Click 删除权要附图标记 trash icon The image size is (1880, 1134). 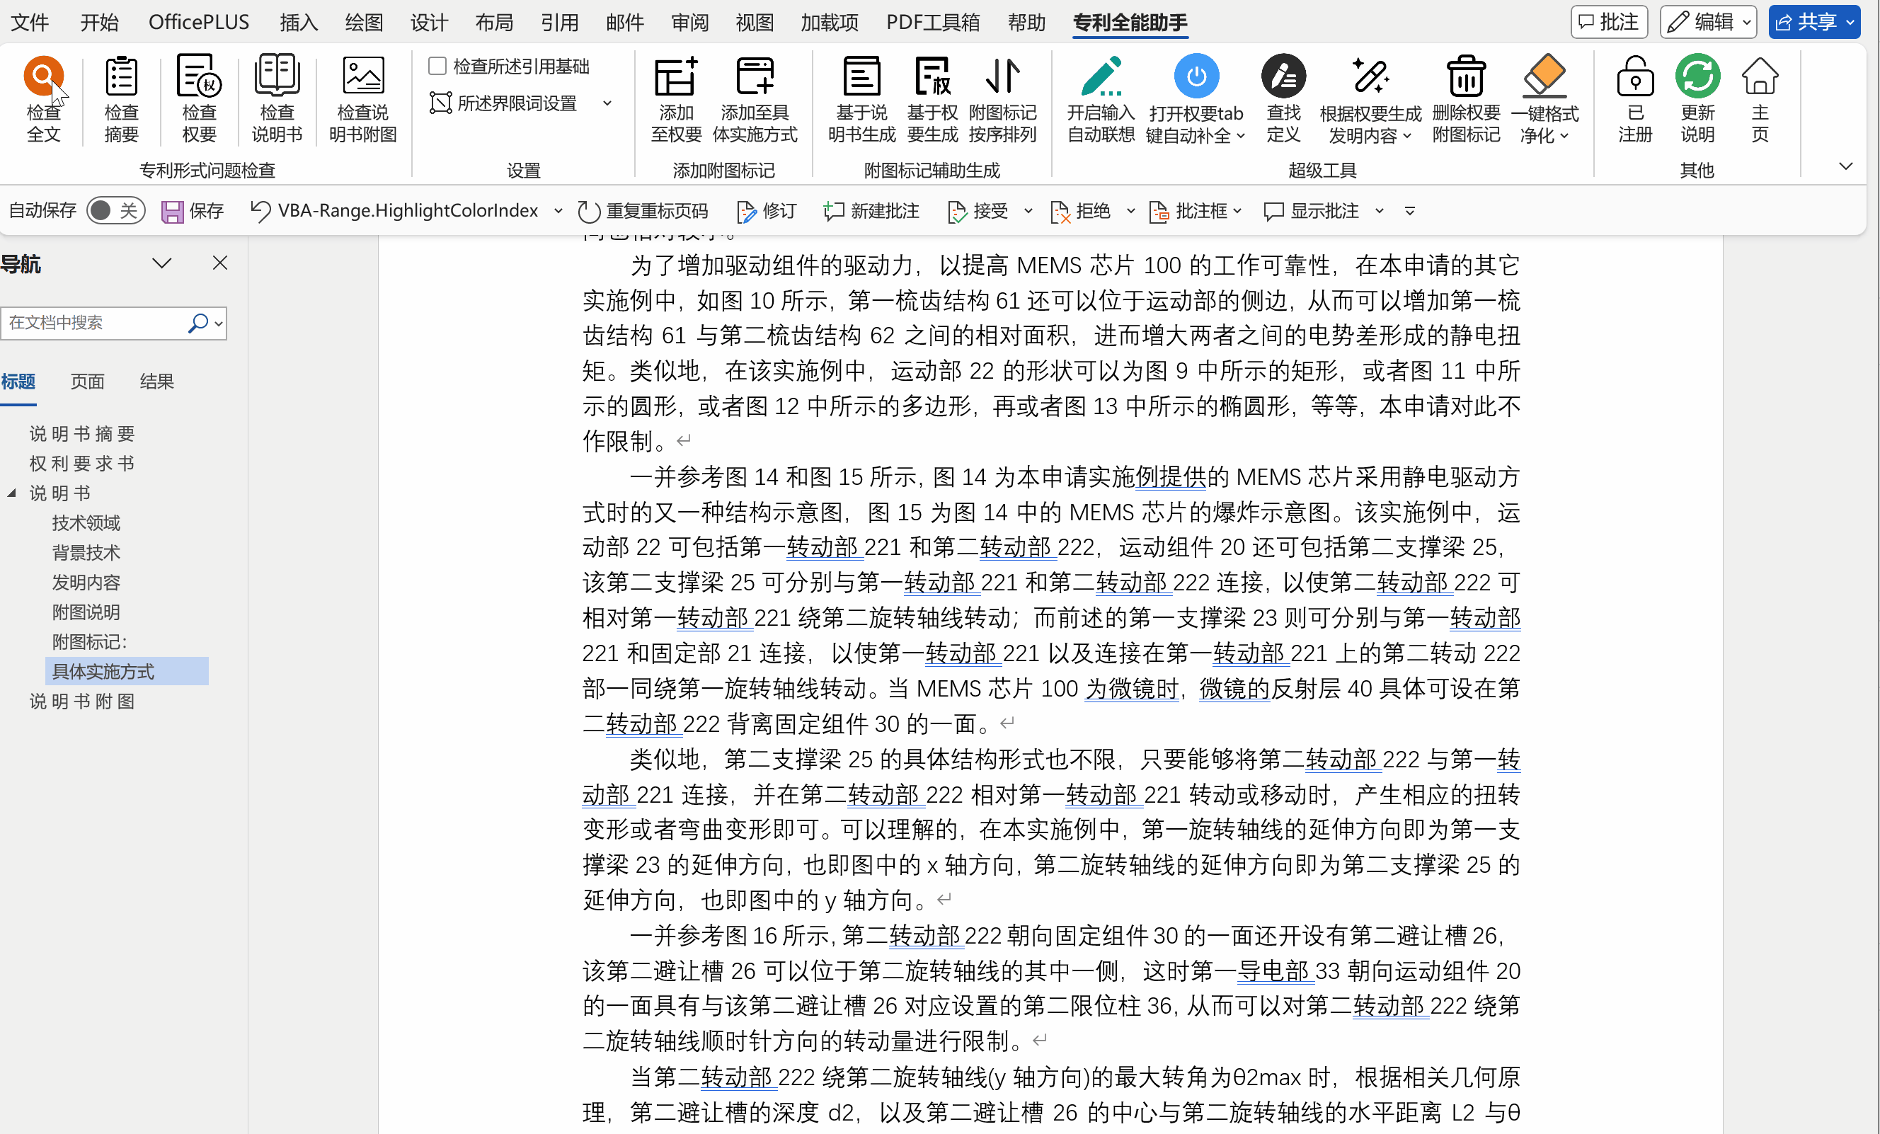tap(1465, 76)
